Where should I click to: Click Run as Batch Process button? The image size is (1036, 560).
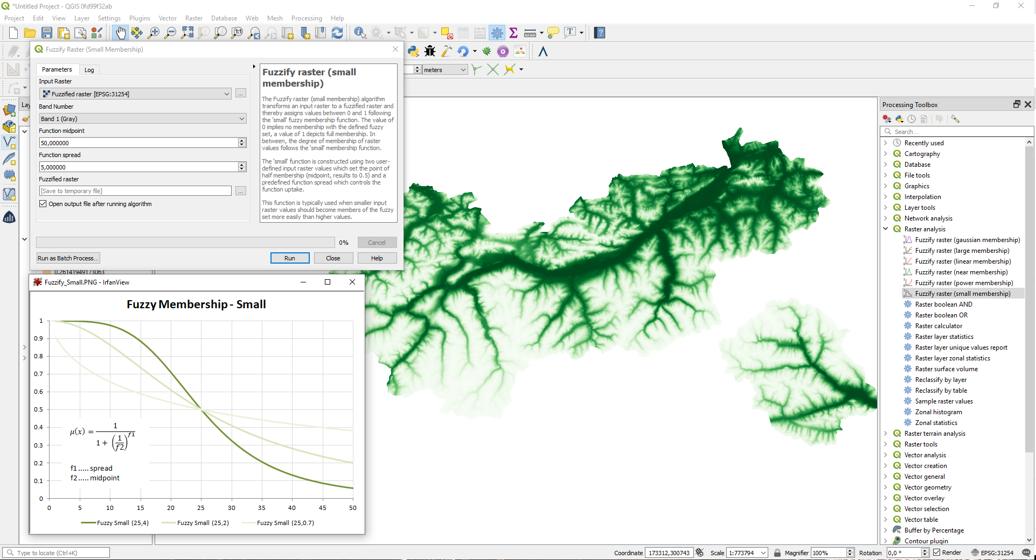[x=68, y=258]
